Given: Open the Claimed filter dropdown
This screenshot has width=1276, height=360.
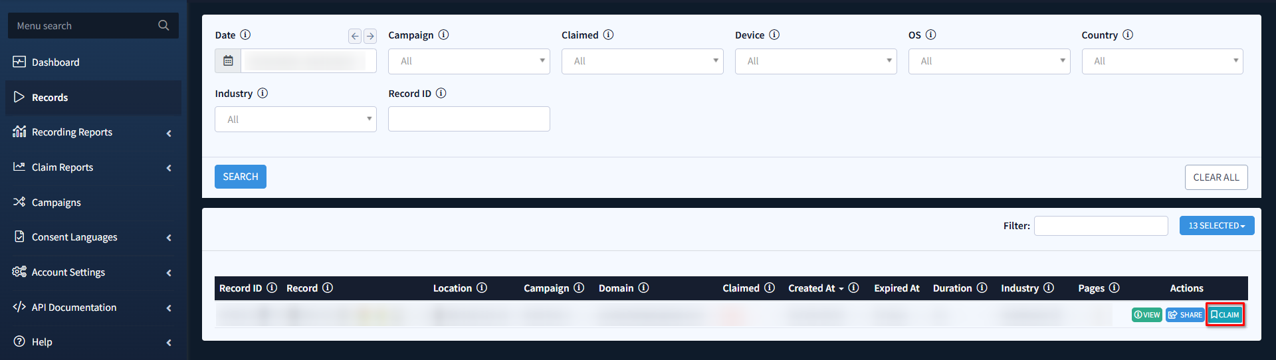Looking at the screenshot, I should 642,61.
